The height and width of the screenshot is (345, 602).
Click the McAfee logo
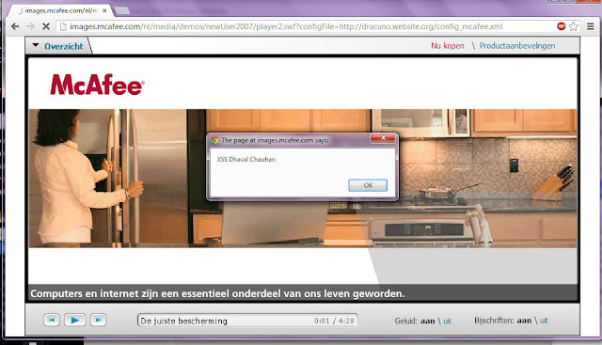coord(98,85)
